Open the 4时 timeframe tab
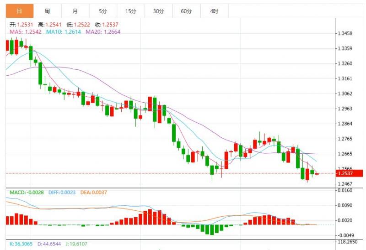 (x=214, y=11)
